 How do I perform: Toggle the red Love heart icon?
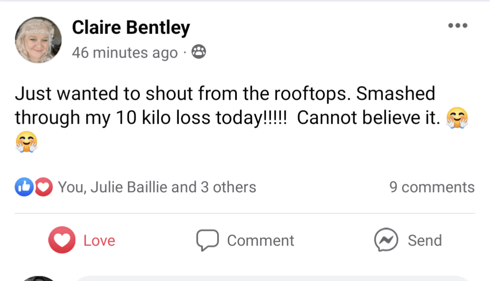coord(62,240)
